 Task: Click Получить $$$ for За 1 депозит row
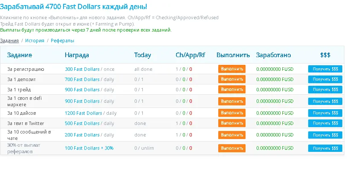[325, 79]
